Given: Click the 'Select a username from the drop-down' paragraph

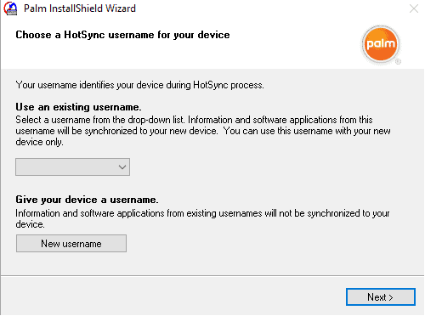Looking at the screenshot, I should pos(203,131).
